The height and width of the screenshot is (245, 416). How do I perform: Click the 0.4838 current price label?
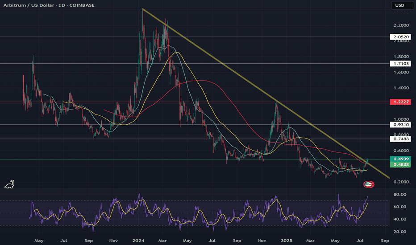click(399, 165)
